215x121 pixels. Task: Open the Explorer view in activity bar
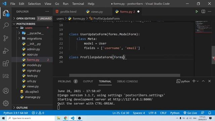[x=6, y=13]
